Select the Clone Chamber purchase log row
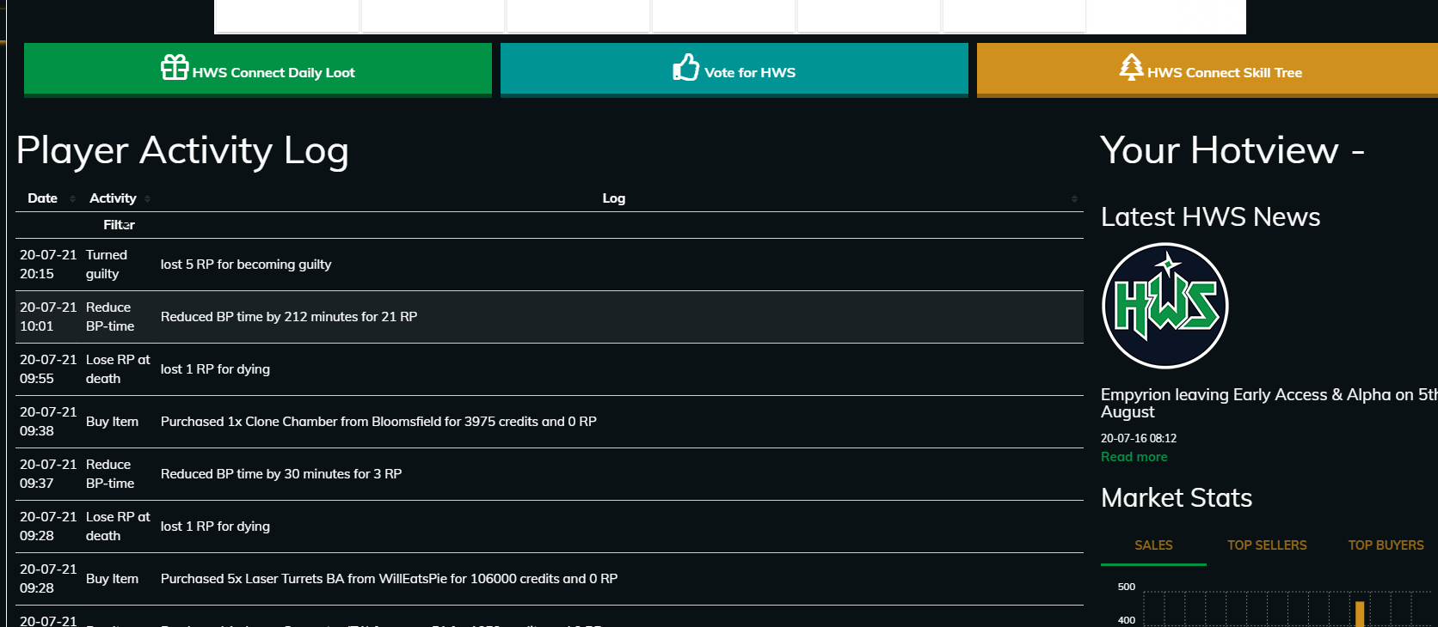Viewport: 1438px width, 627px height. 378,422
